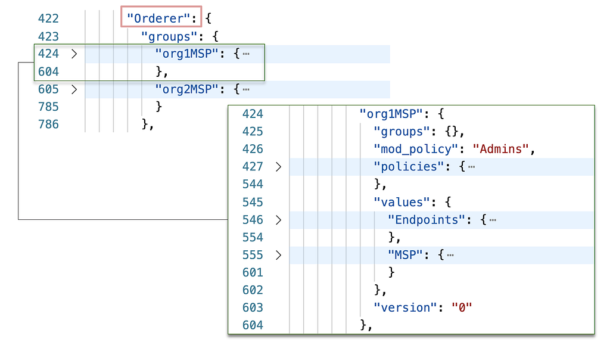Click the "values" key on line 545
This screenshot has width=610, height=342.
click(402, 203)
